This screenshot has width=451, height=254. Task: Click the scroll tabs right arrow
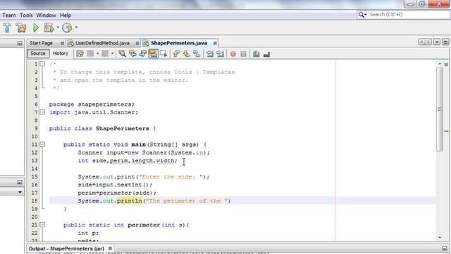(428, 42)
